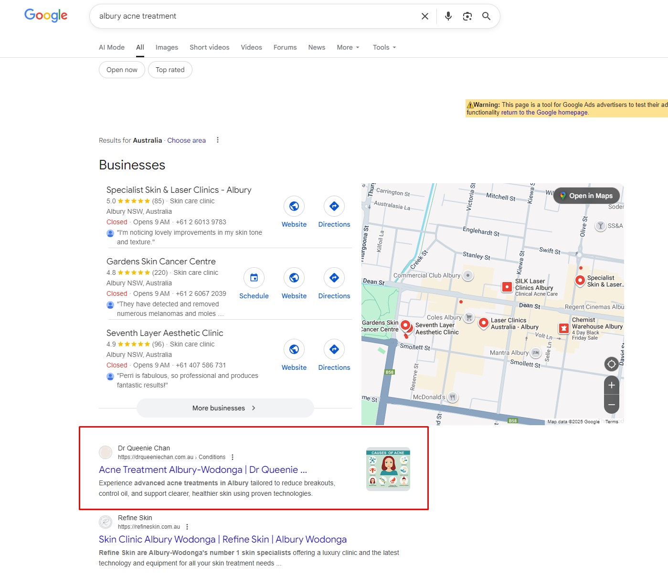Switch to the News tab
Screen dimensions: 668x575
[317, 47]
